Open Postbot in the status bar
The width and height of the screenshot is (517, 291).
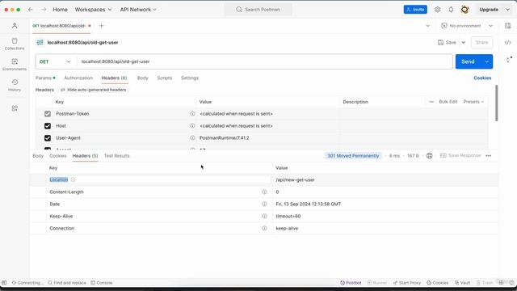tap(351, 283)
